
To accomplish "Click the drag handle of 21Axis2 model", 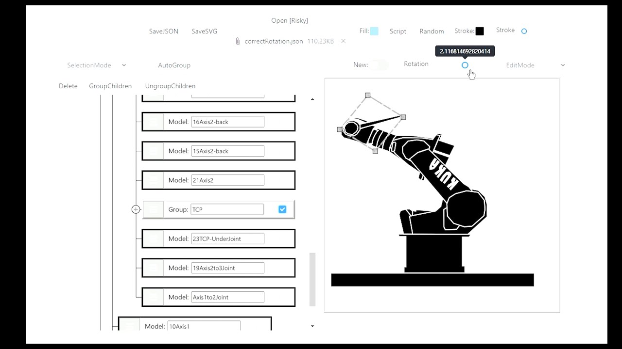I will tap(154, 180).
